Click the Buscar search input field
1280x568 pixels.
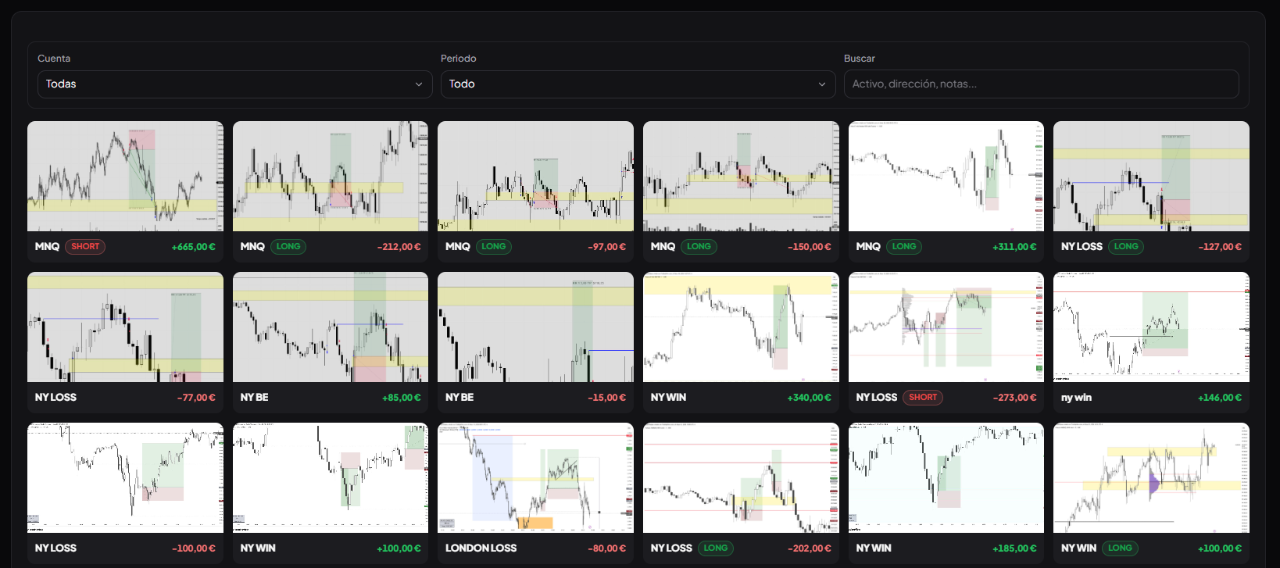(1041, 84)
